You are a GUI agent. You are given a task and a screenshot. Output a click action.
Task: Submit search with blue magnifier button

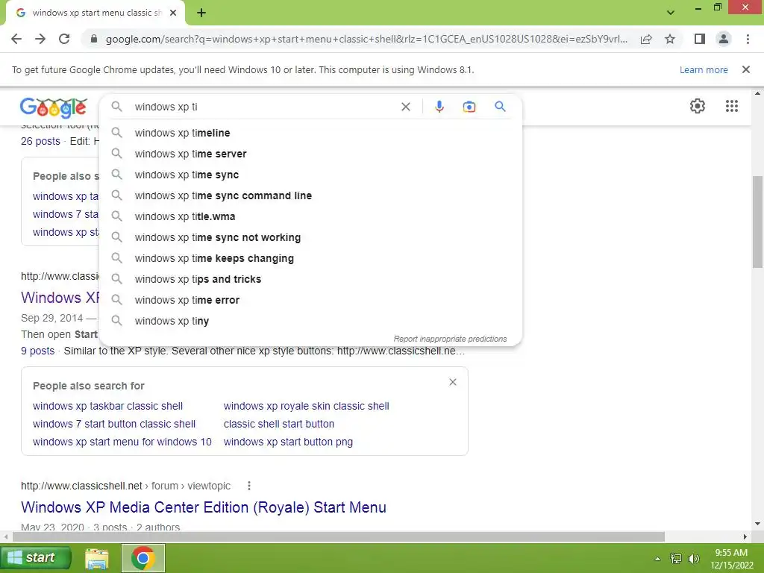[500, 106]
